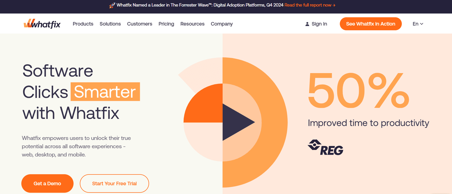The image size is (452, 194).
Task: Open the Company menu
Action: (x=222, y=24)
